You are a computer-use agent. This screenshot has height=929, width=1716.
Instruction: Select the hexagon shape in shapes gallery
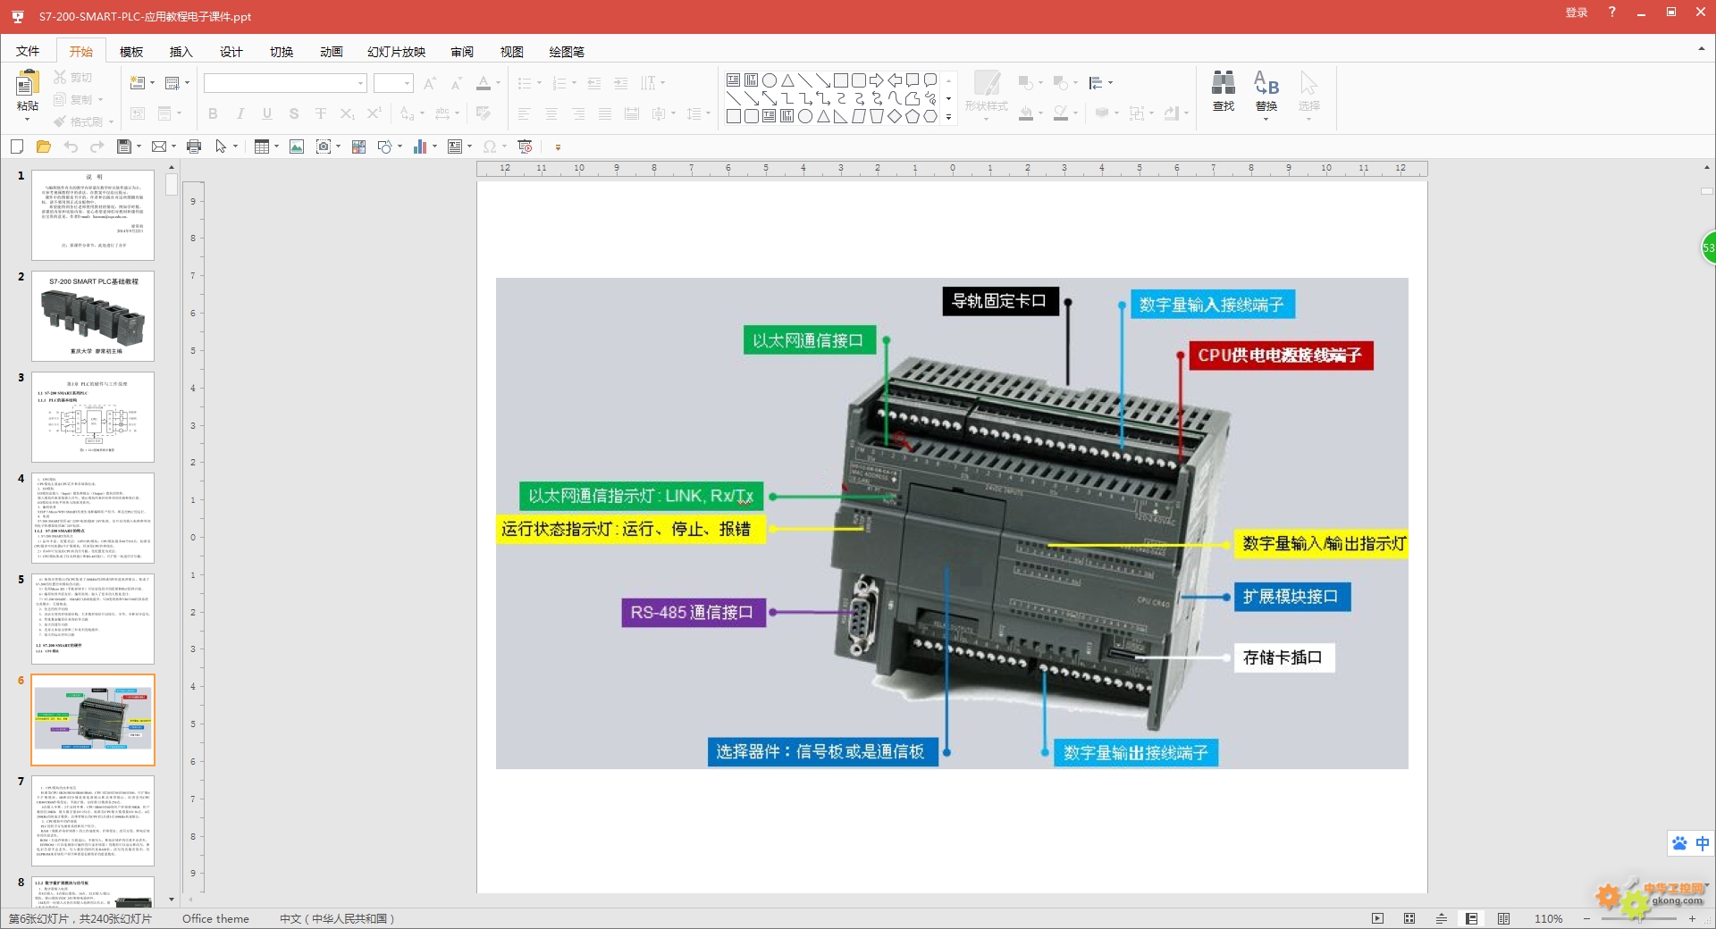point(930,116)
